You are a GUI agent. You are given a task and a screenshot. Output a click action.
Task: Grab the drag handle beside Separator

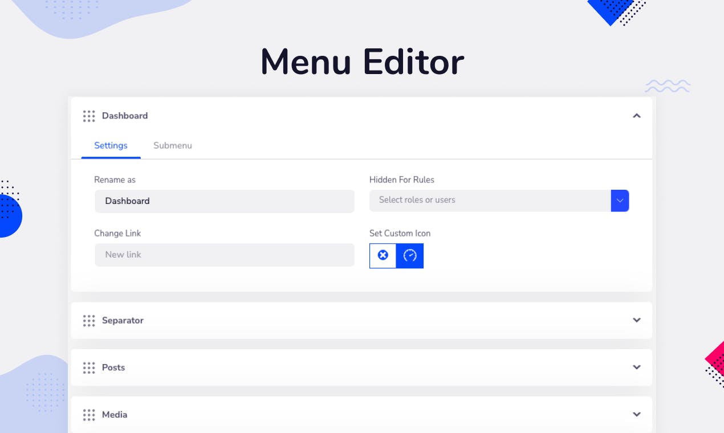point(89,321)
